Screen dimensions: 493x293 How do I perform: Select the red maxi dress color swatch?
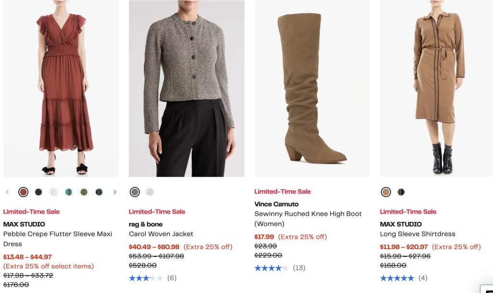23,192
